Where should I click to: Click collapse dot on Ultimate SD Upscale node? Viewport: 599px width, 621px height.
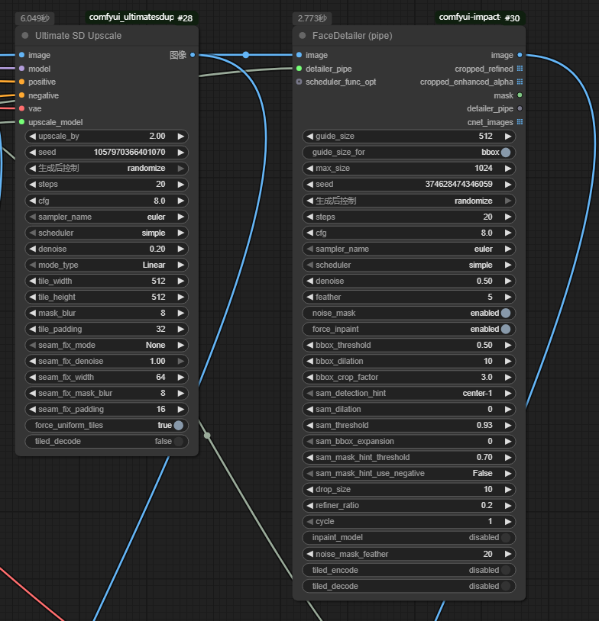(25, 36)
